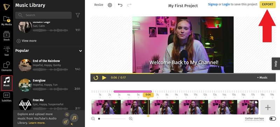Open the Subtitles panel
This screenshot has height=127, width=280.
tap(6, 97)
